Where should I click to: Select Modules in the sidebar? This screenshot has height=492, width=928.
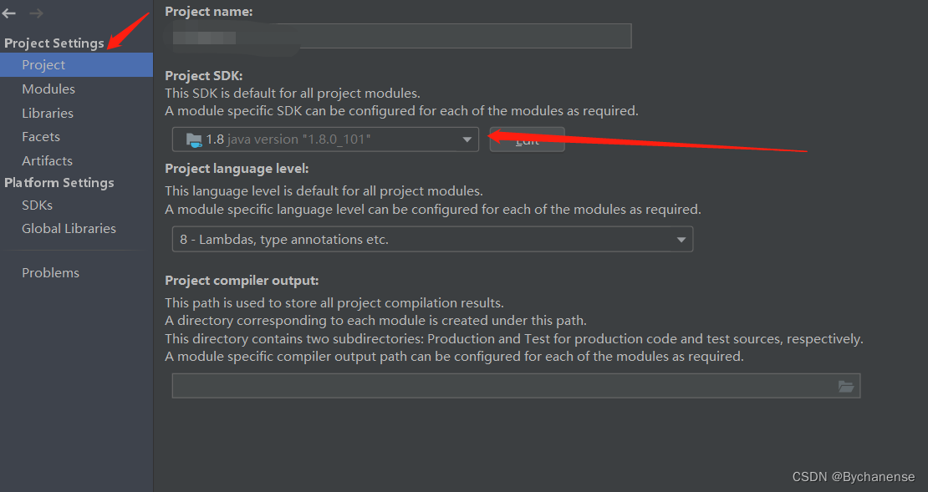click(x=48, y=89)
